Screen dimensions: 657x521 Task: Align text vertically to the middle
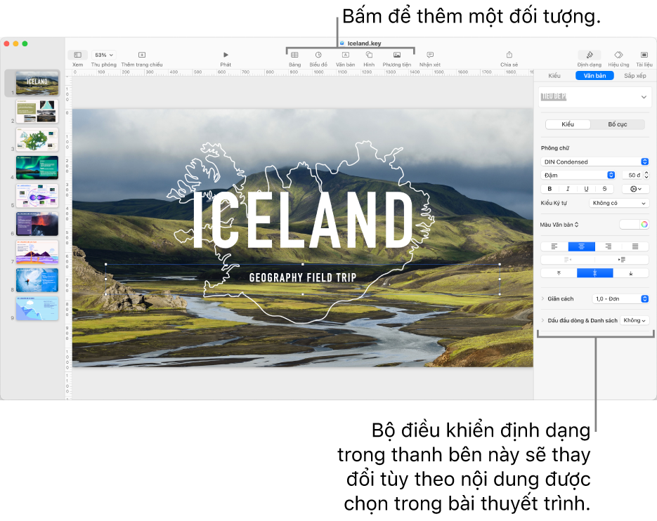[x=595, y=273]
